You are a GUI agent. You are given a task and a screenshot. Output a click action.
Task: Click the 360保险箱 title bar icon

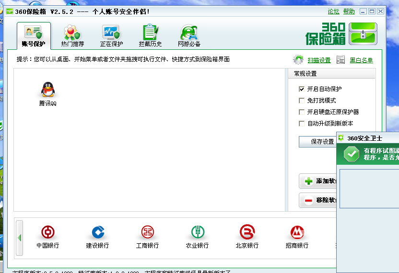(x=10, y=11)
